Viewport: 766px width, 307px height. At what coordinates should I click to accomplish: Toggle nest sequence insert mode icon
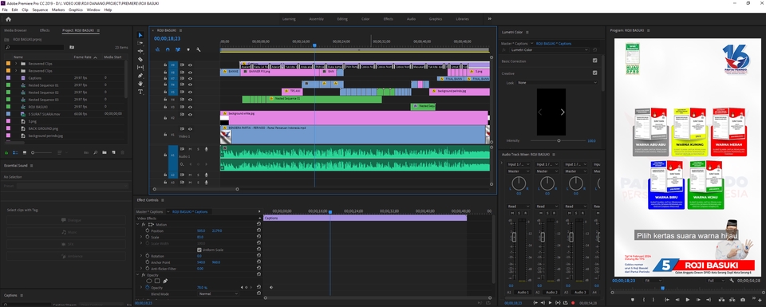pos(157,49)
